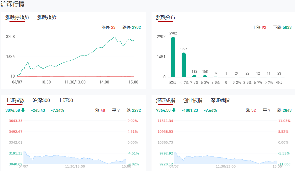Click the green down arrow beside 3096.58

click(23, 110)
